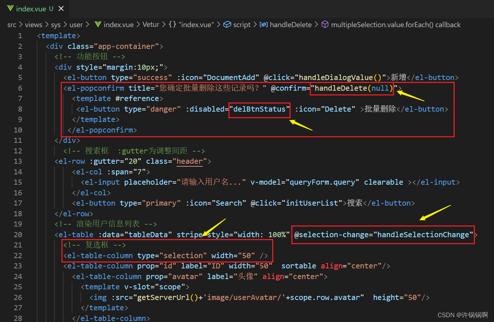
Task: Click line number 1 in the gutter
Action: 20,36
